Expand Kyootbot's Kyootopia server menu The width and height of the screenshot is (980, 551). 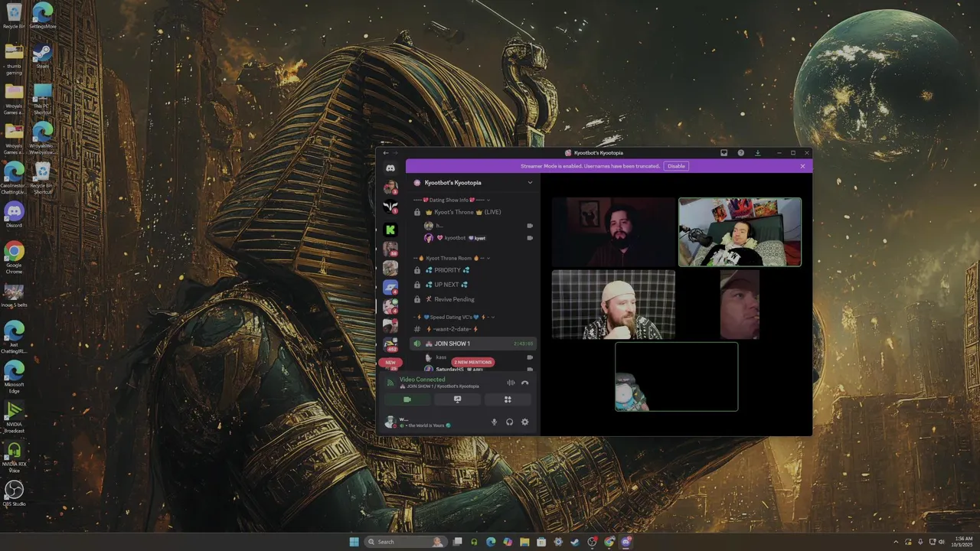click(530, 183)
